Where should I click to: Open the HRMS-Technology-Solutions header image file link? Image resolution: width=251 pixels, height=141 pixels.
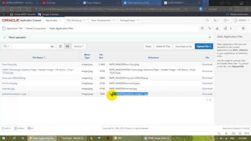click(38, 71)
